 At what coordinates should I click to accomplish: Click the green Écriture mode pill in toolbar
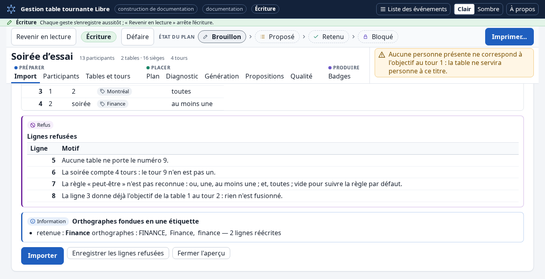coord(99,37)
